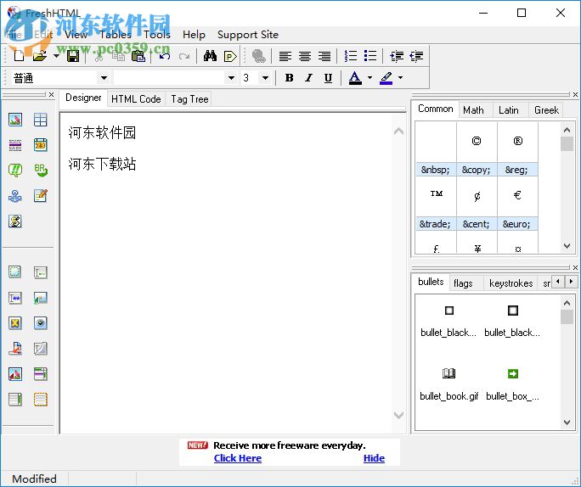Insert a line break with BR icon

coord(40,171)
